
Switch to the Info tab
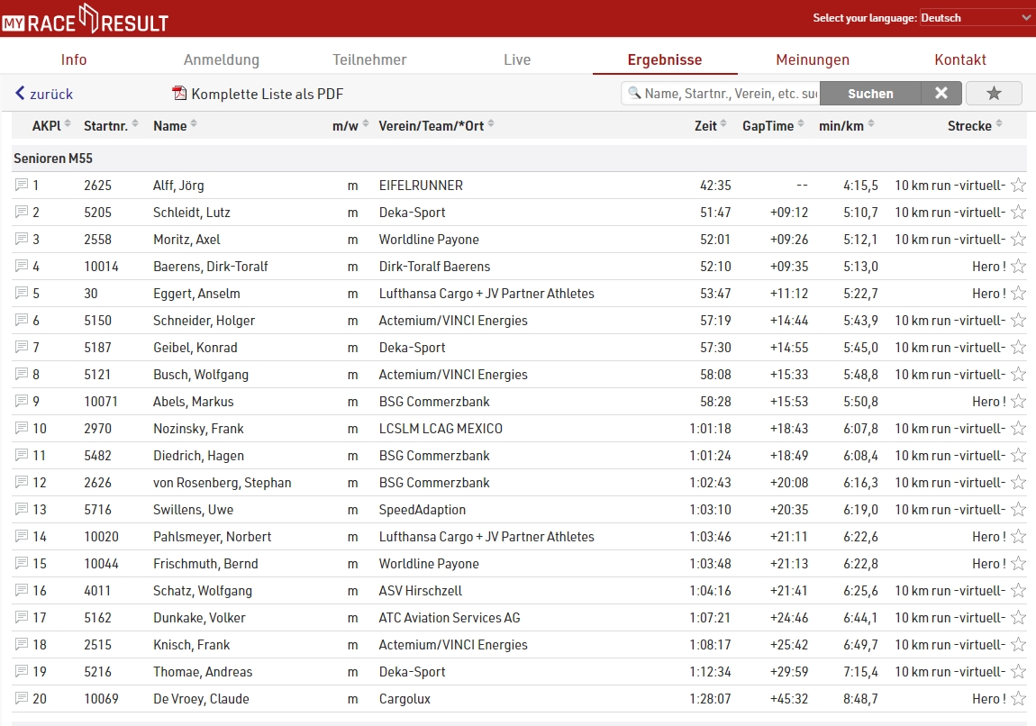click(x=74, y=59)
